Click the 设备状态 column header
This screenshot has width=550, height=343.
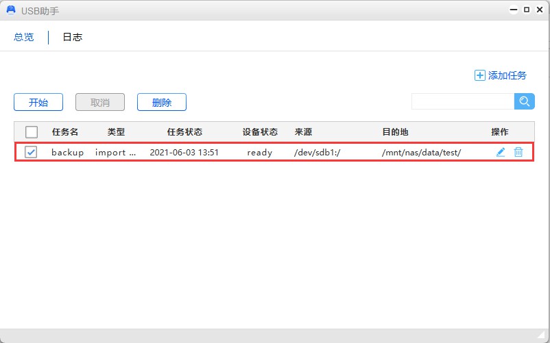point(260,132)
